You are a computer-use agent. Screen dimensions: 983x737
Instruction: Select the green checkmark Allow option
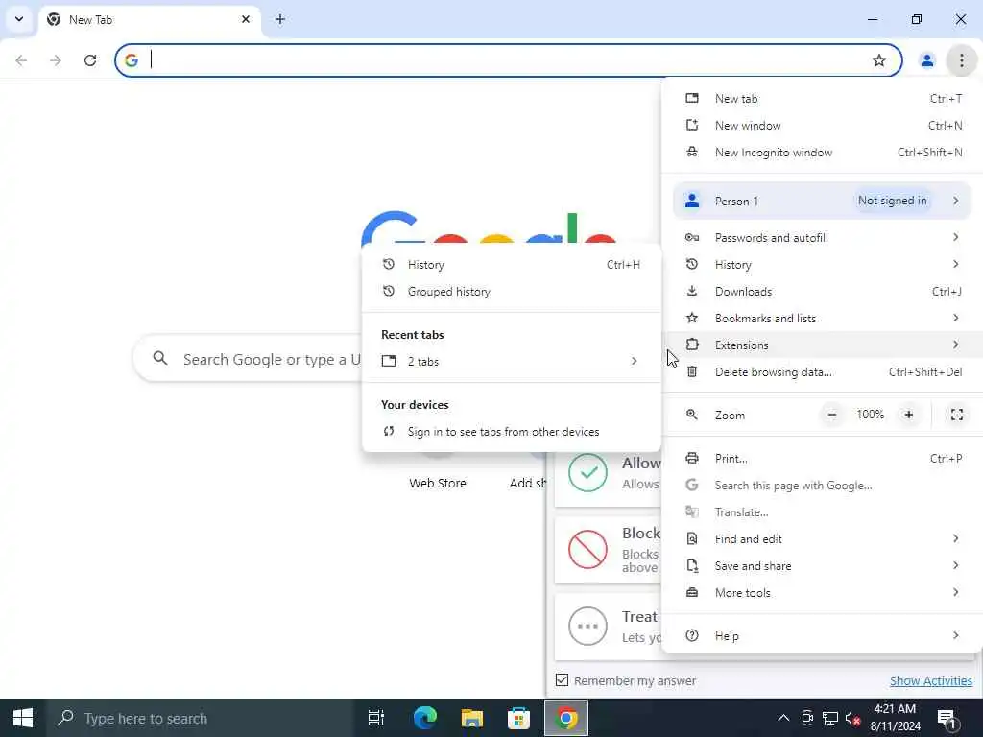(587, 472)
